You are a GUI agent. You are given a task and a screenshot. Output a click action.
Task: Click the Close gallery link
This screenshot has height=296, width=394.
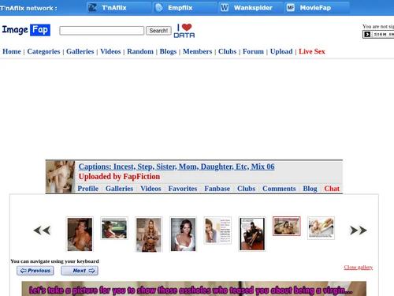359,268
